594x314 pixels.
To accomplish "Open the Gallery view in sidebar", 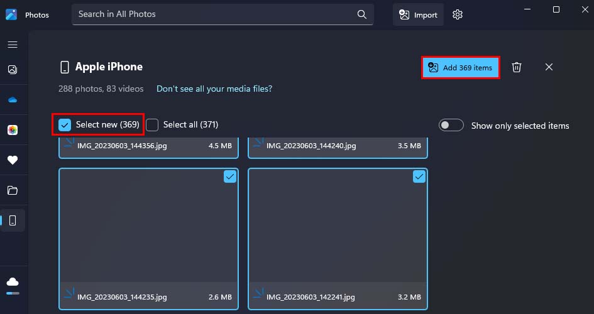I will point(13,70).
